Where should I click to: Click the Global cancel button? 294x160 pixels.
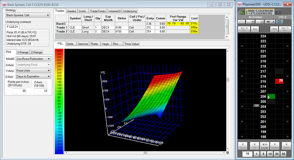(x=275, y=146)
